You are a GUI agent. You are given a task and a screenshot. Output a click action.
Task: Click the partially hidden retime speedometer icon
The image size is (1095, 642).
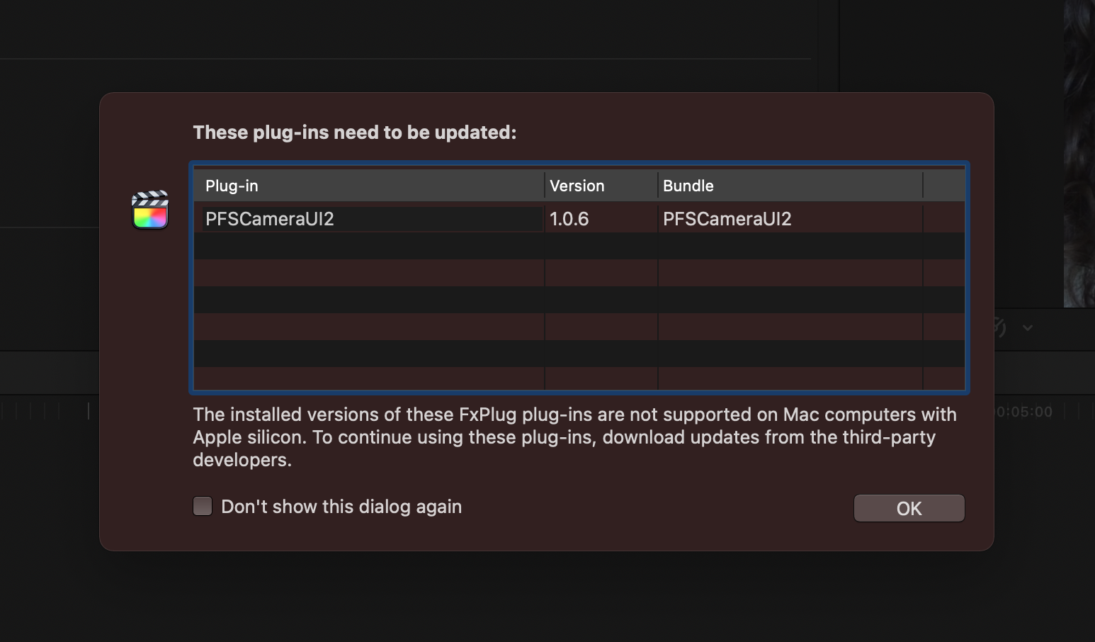(999, 327)
